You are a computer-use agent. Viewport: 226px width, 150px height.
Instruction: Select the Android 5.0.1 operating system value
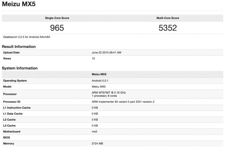[100, 81]
